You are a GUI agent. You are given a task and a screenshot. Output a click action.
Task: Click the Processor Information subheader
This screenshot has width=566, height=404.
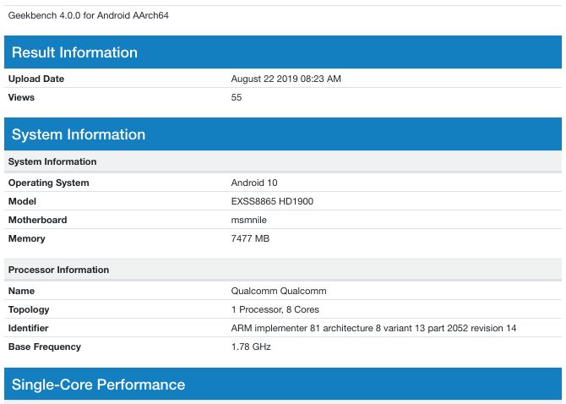(58, 270)
